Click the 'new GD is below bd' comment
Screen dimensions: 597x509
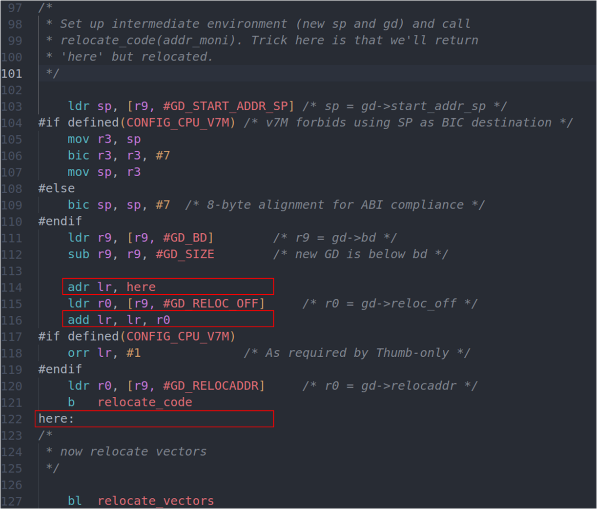360,254
